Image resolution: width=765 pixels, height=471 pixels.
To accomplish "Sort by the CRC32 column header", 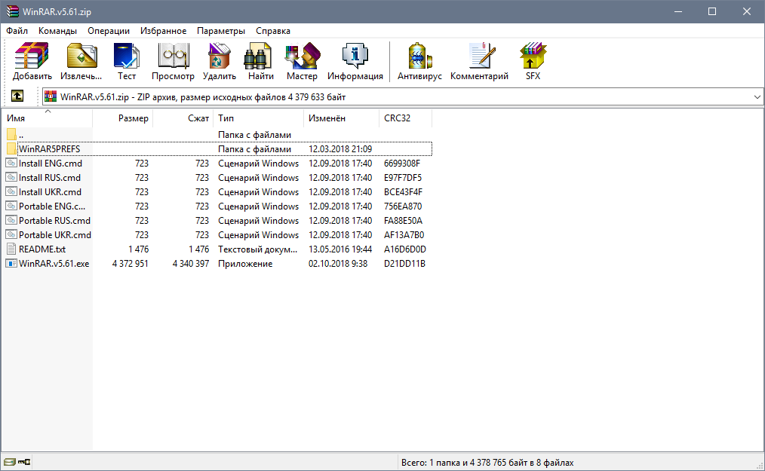I will point(396,118).
